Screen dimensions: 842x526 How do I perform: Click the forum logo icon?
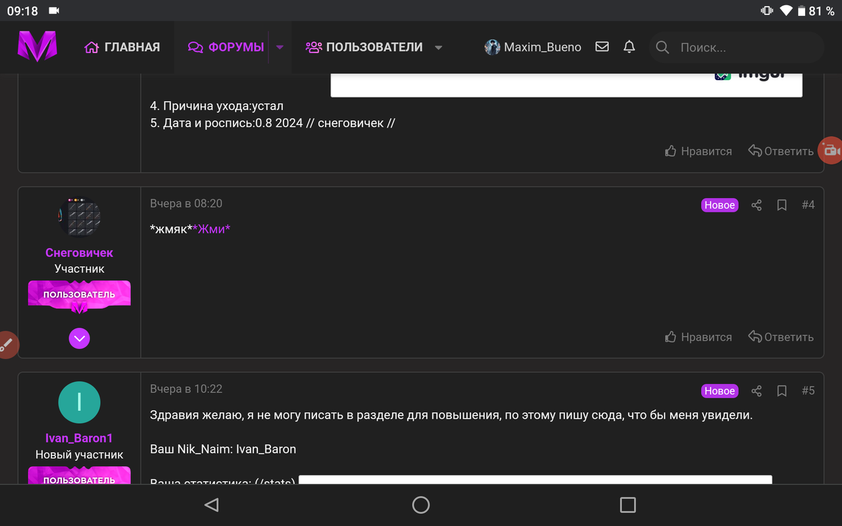pos(37,47)
